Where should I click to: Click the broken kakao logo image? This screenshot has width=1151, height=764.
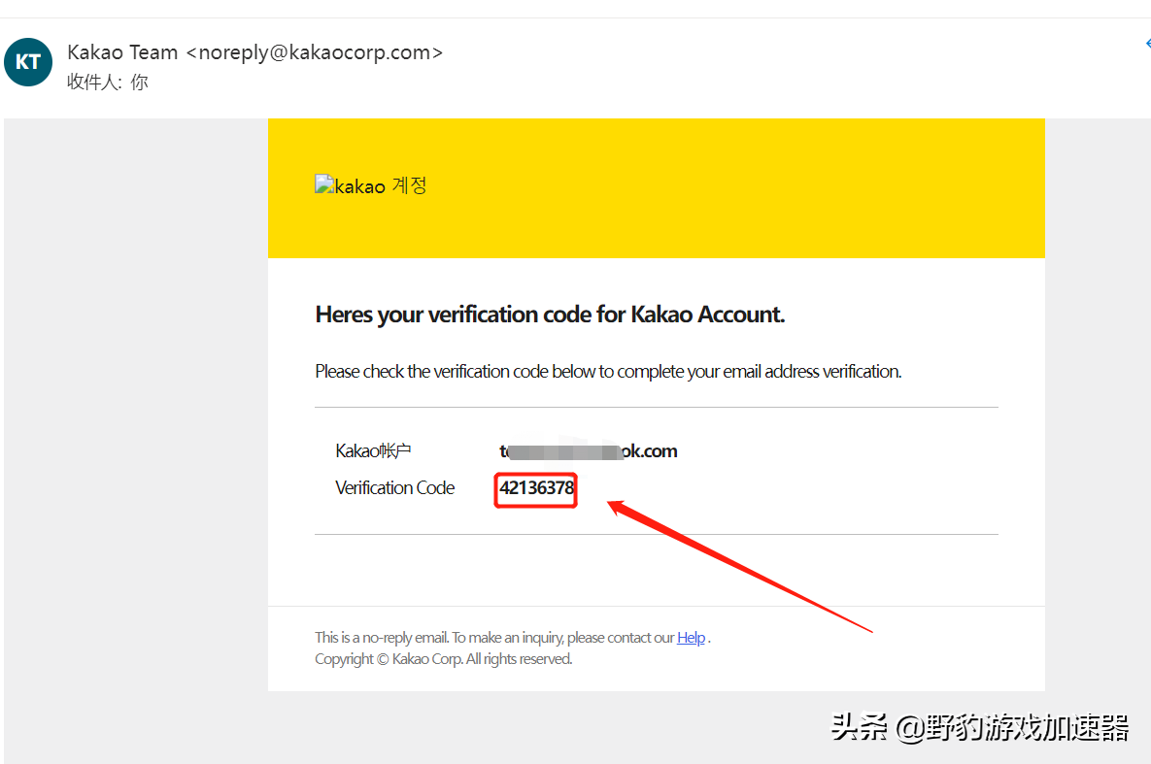coord(323,184)
